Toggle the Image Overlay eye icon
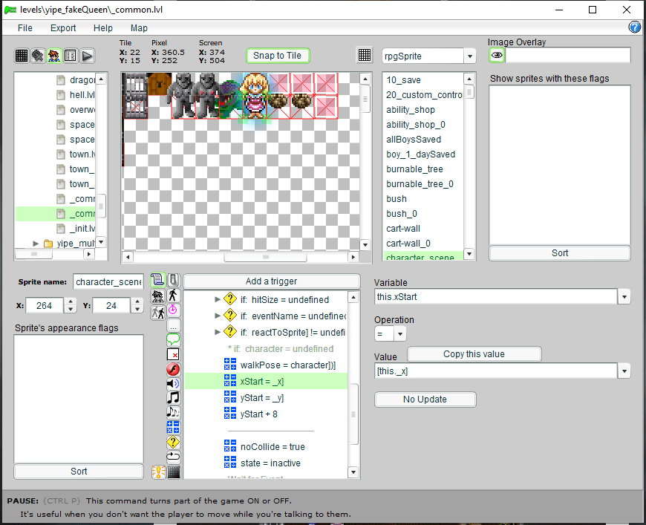Viewport: 646px width, 525px height. 497,56
